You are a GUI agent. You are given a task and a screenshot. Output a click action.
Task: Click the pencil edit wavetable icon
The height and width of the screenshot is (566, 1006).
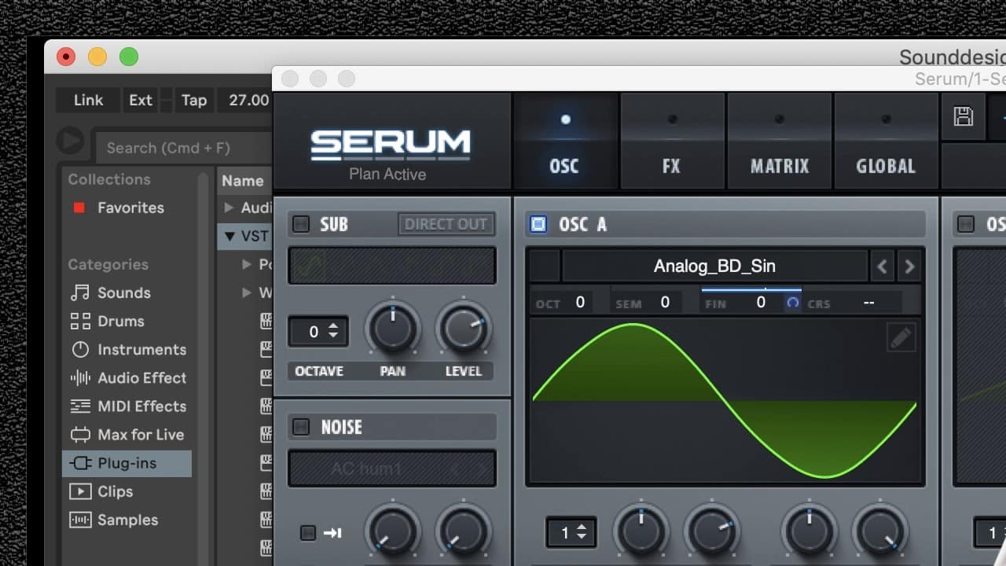point(901,338)
